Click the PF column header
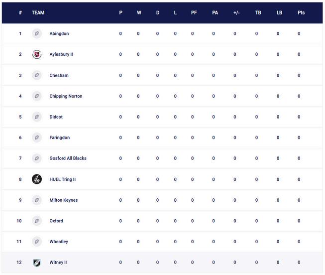 click(194, 13)
